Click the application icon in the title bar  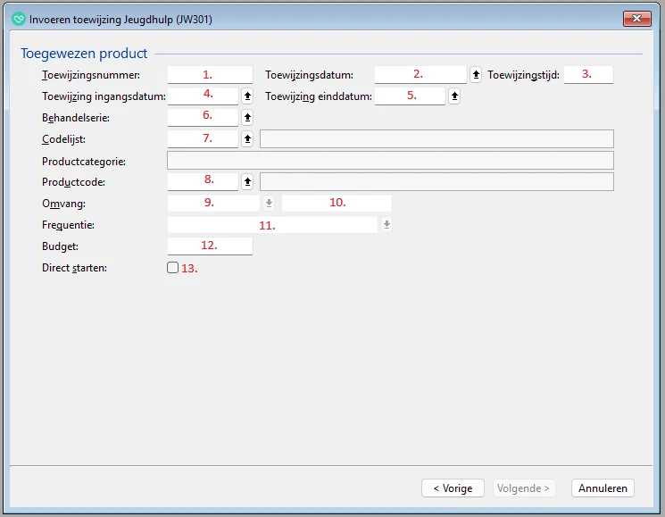coord(18,19)
